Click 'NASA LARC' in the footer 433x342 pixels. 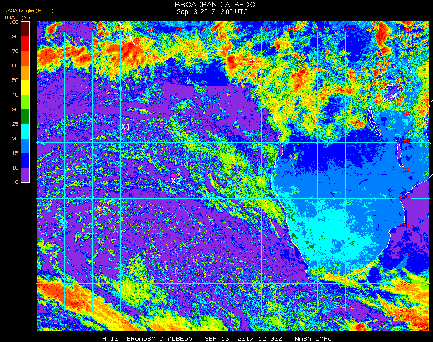point(313,339)
